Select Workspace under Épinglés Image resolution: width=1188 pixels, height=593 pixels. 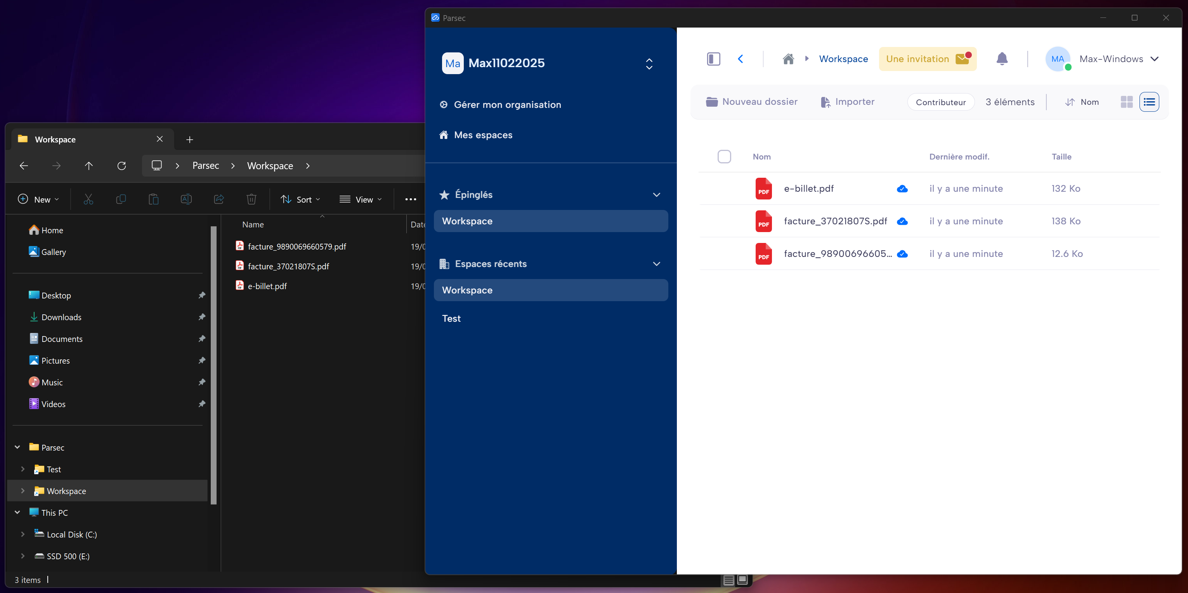click(x=551, y=221)
